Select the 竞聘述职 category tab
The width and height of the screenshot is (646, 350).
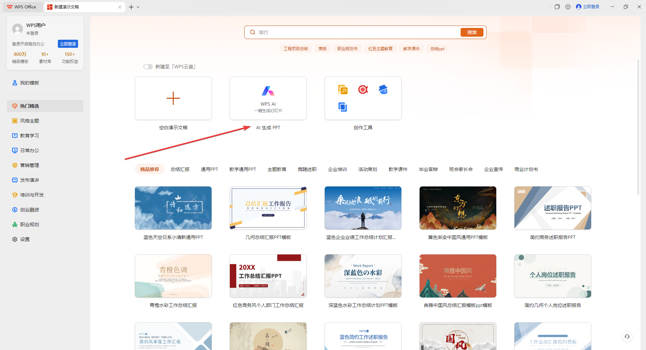[x=307, y=169]
